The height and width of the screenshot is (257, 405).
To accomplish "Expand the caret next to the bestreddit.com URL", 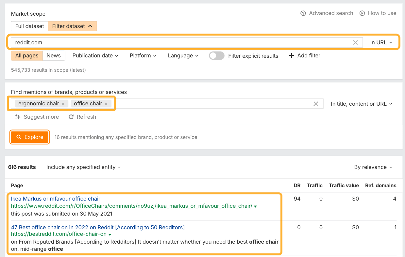I will (x=110, y=234).
